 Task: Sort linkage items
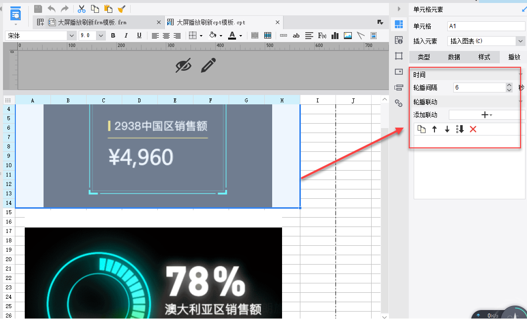(460, 129)
